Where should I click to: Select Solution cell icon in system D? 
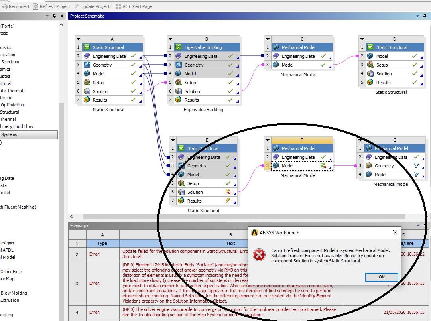pyautogui.click(x=370, y=74)
